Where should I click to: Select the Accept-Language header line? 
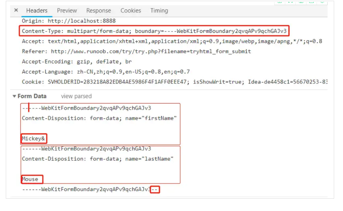pos(105,71)
